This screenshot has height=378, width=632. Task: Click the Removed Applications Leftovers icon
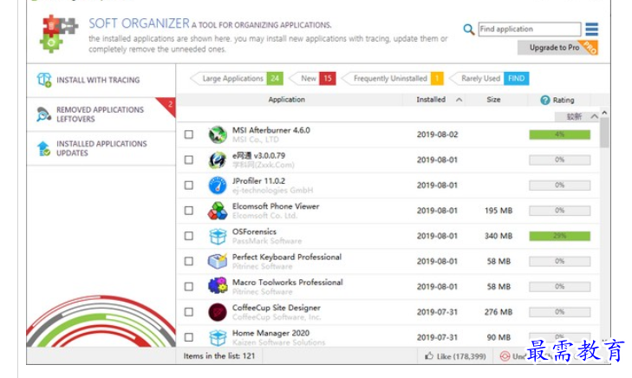click(x=43, y=114)
